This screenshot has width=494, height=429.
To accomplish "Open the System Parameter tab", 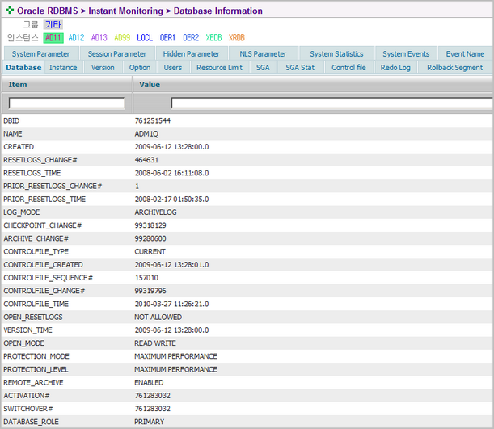I will click(x=40, y=54).
